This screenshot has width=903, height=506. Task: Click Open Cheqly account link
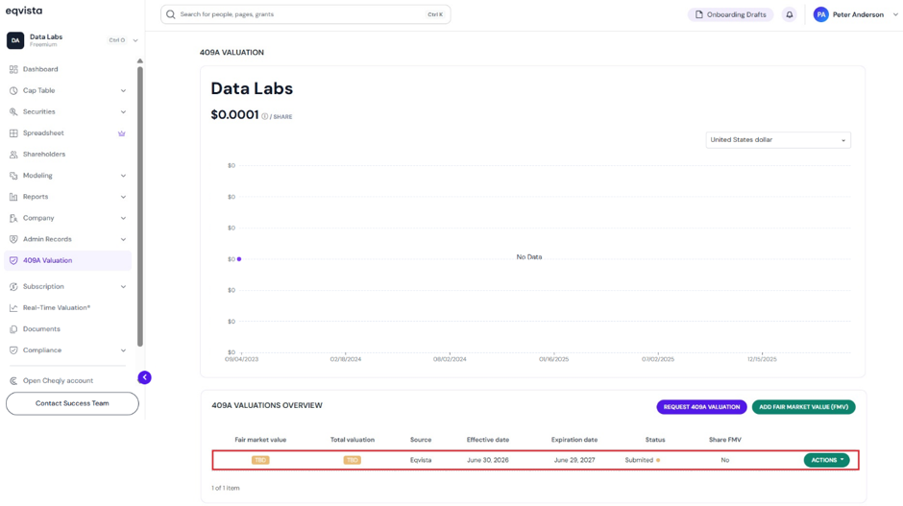click(58, 380)
